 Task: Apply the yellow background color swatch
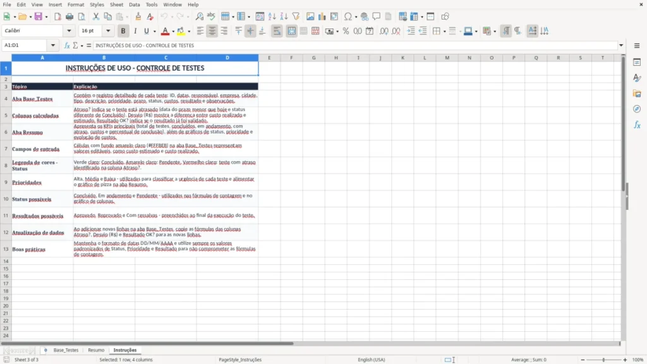[x=181, y=31]
